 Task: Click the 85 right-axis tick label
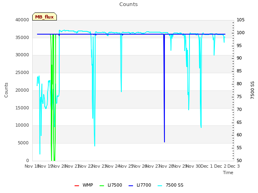tap(239, 71)
